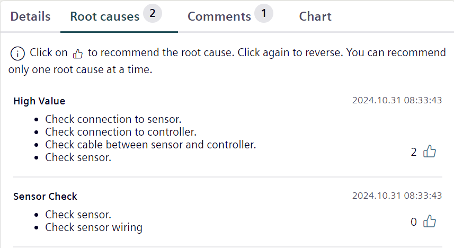Click the Sensor Check recommendation count 0
Screen dimensions: 454x248
(x=414, y=222)
